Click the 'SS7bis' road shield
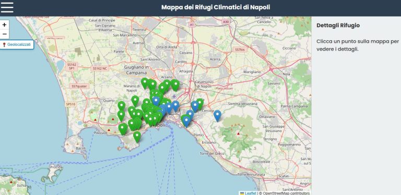Image resolution: width=401 pixels, height=195 pixels. coord(240,50)
